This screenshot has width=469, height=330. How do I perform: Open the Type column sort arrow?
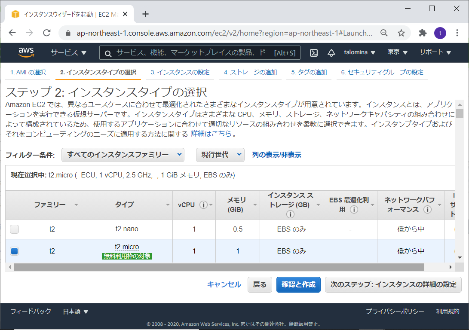tap(168, 205)
